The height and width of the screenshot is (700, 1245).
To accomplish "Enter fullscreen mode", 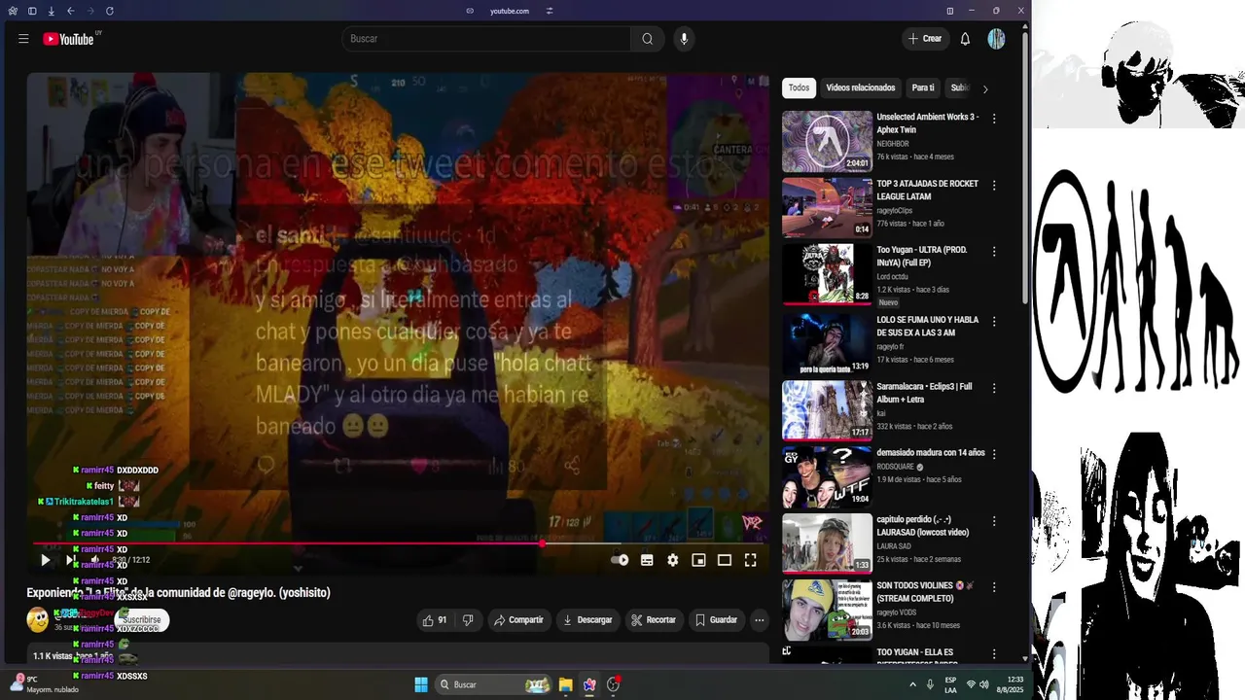I will [x=751, y=560].
